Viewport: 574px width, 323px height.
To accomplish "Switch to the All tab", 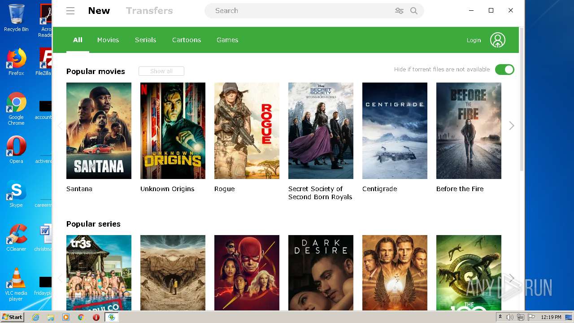I will 78,40.
